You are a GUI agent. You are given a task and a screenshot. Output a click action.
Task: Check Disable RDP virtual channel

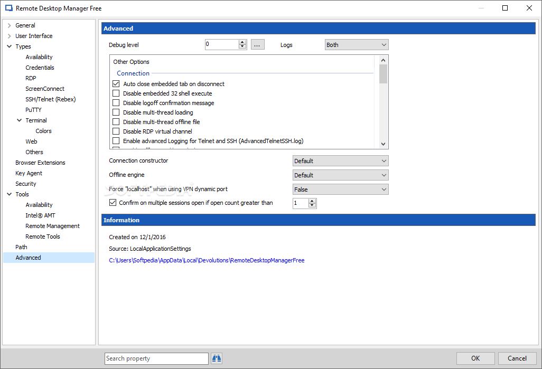[116, 131]
